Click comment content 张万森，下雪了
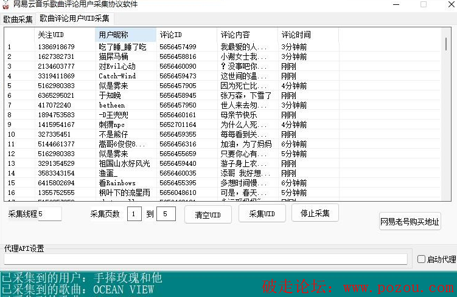 (246, 95)
